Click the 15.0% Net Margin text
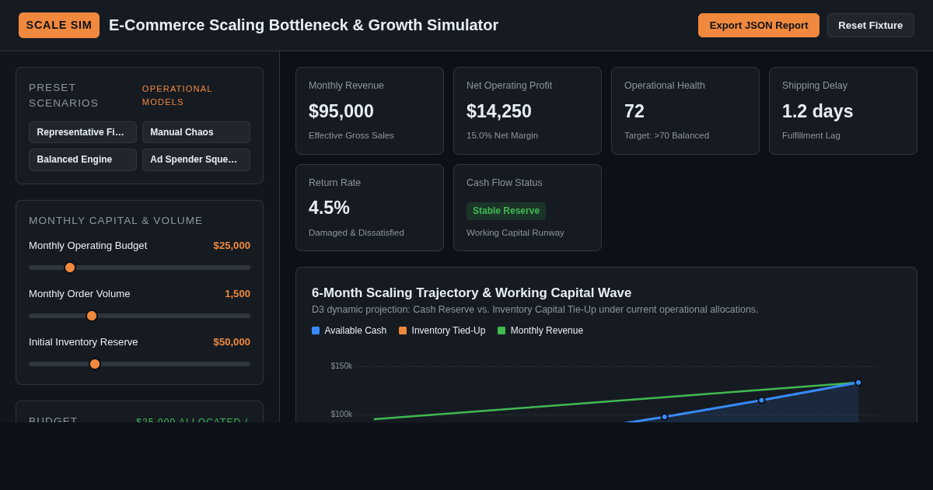The height and width of the screenshot is (490, 933). coord(502,135)
